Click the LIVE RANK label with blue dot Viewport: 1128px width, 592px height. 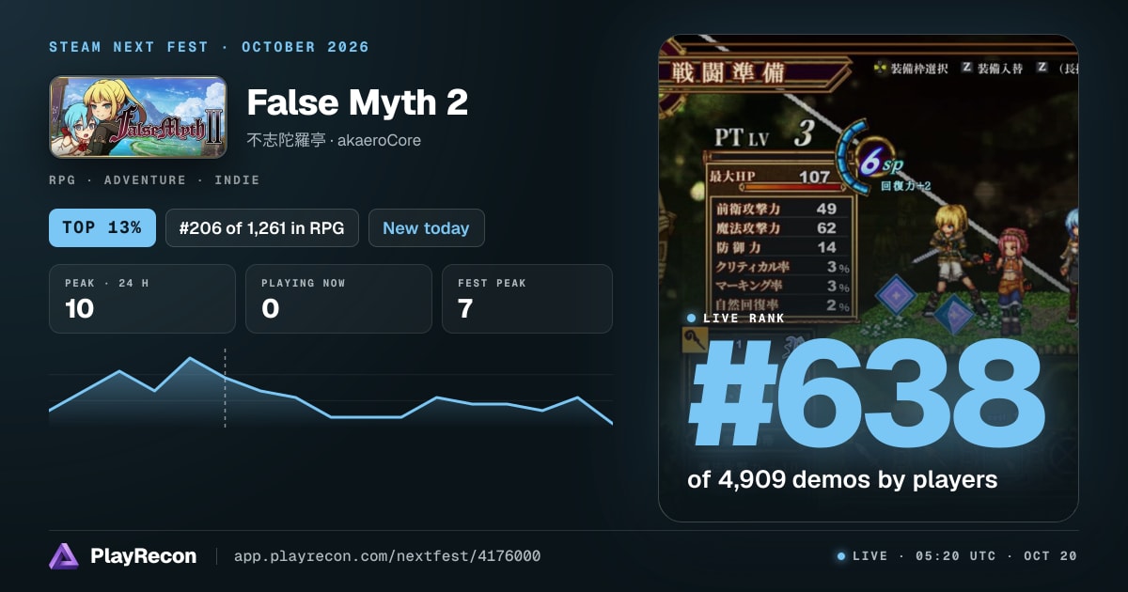[736, 319]
